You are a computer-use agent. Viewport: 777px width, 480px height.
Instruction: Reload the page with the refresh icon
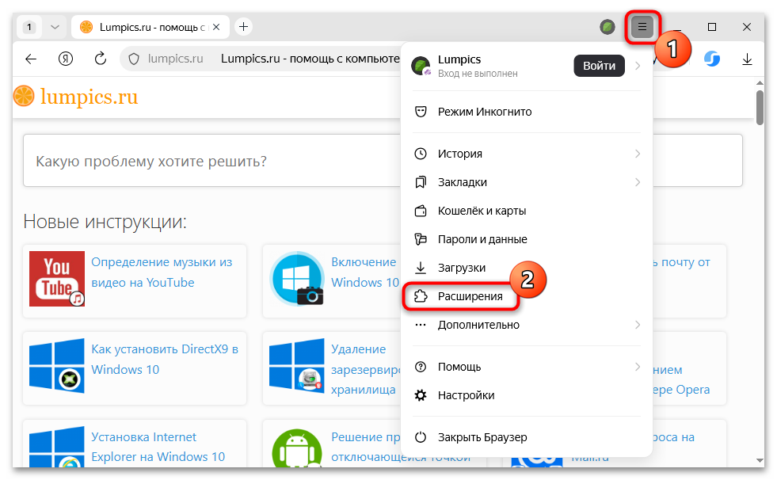pyautogui.click(x=101, y=59)
